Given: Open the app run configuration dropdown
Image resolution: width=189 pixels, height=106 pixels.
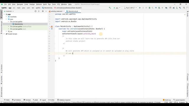Looking at the screenshot, I should click(x=117, y=8).
